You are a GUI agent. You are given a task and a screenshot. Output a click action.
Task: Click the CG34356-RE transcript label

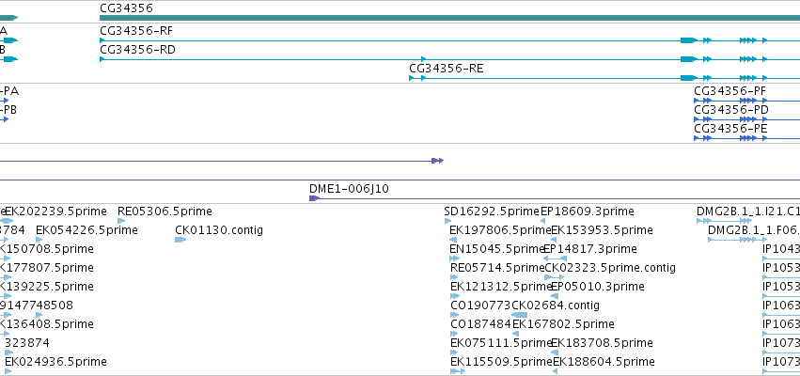(446, 69)
